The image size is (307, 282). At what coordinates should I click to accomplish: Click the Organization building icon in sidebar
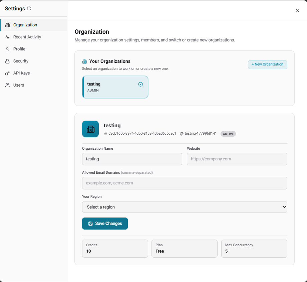tap(7, 25)
